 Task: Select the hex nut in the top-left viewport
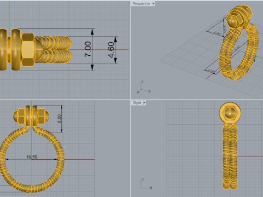pos(28,50)
